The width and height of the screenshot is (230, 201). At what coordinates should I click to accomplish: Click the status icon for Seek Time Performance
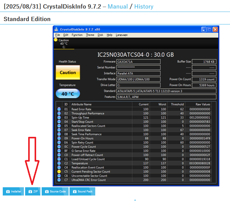59,134
